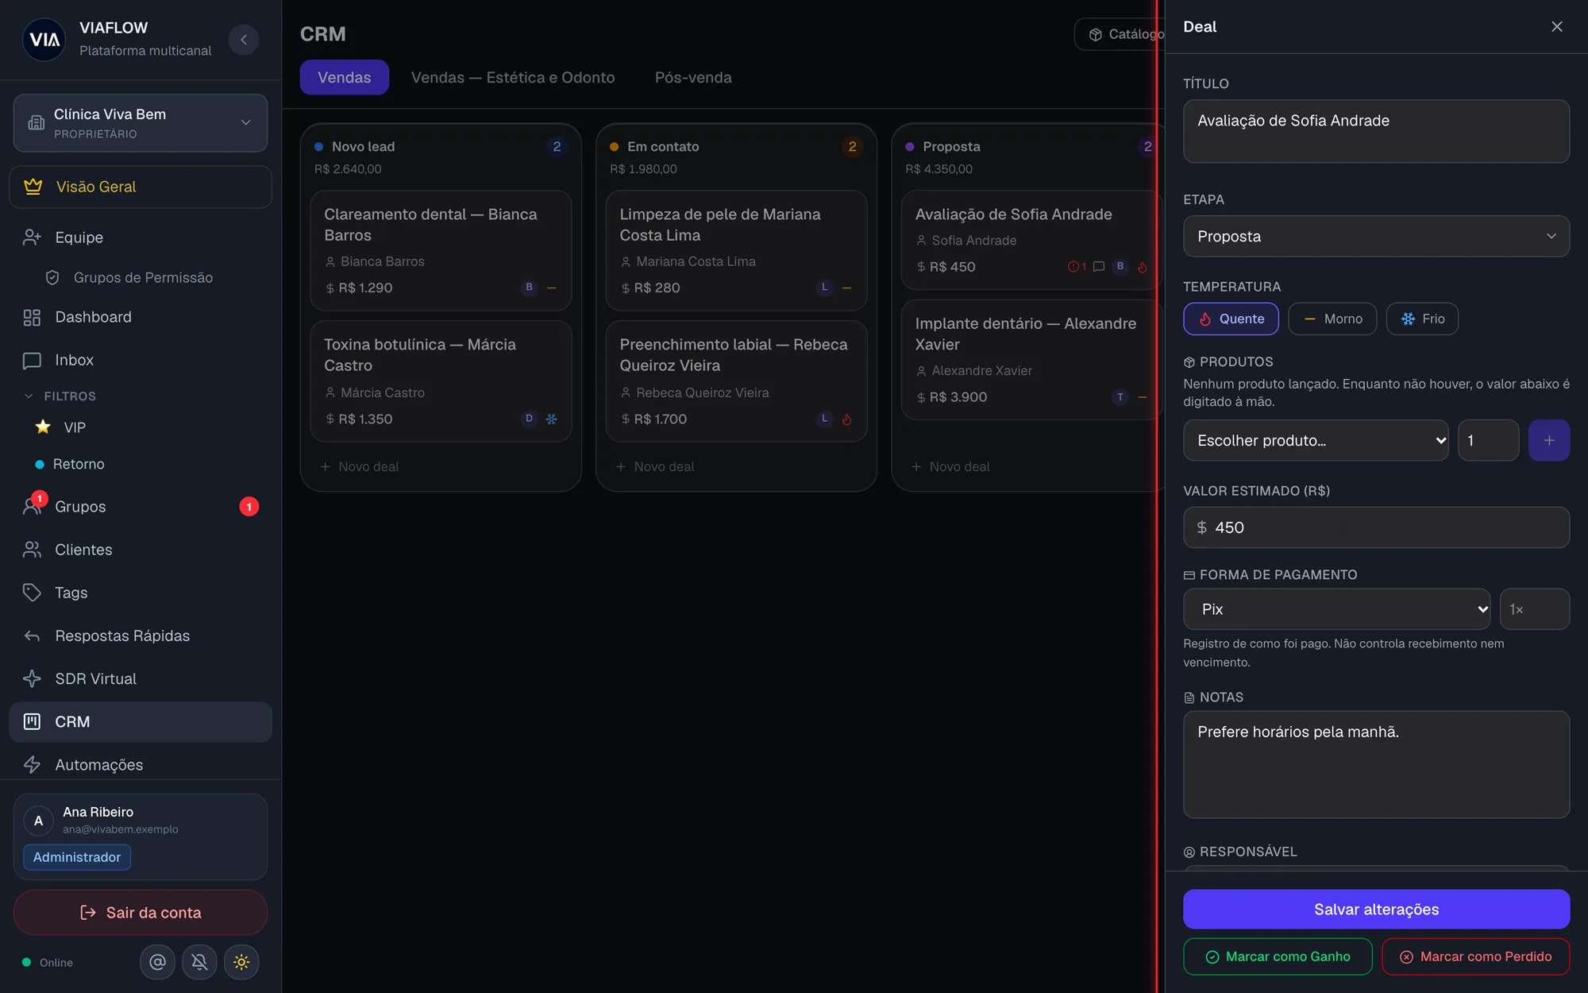Switch to Vendas — Estética e Odonto tab
This screenshot has width=1588, height=993.
(513, 77)
